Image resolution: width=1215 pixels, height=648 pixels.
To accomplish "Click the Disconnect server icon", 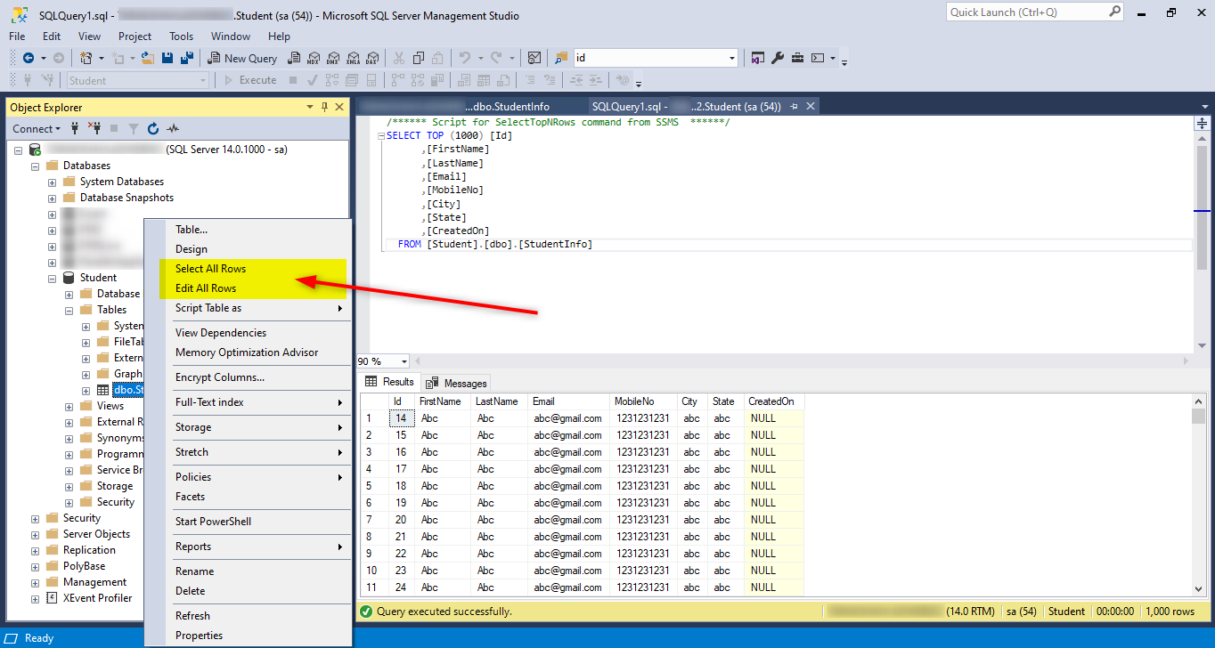I will click(94, 128).
